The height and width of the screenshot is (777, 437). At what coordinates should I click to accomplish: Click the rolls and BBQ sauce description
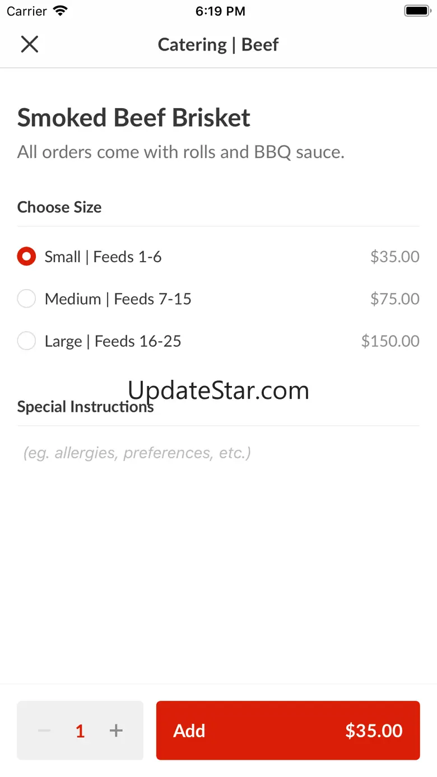pos(180,152)
